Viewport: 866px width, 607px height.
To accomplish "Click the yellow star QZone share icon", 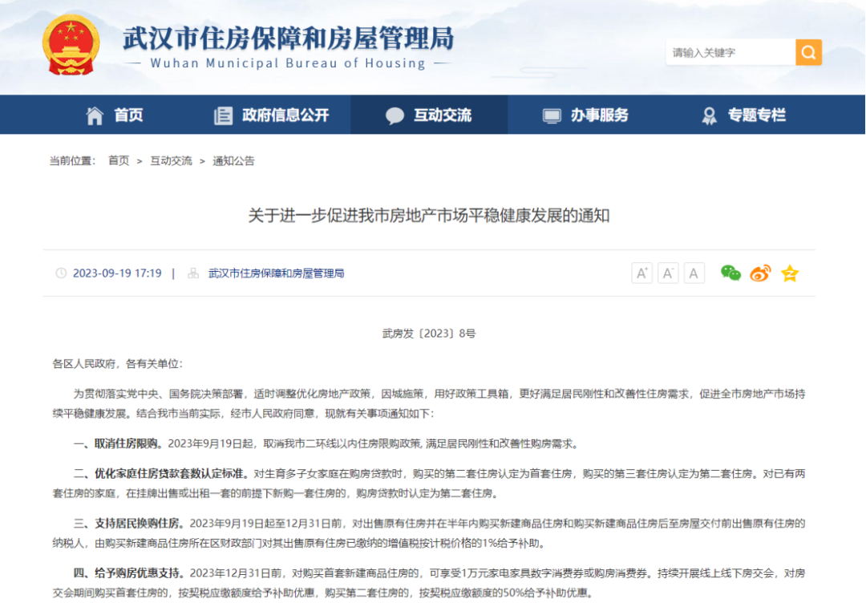I will pos(789,273).
